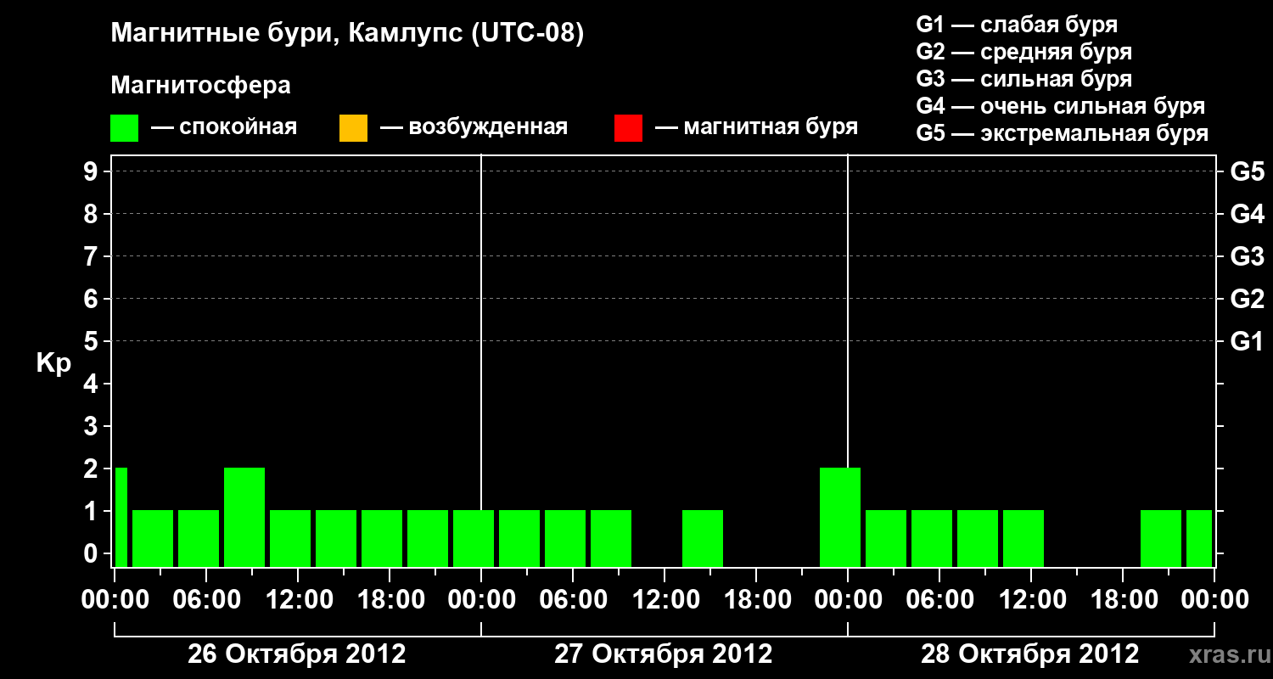Viewport: 1273px width, 679px height.
Task: Click the 18:00 tick label for 27 October
Action: click(756, 600)
